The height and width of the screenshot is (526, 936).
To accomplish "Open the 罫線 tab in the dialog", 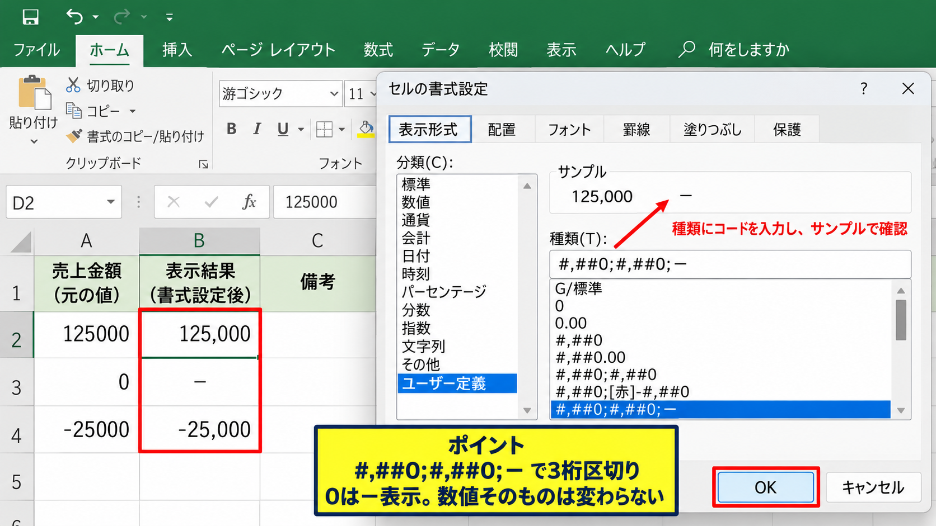I will coord(637,130).
